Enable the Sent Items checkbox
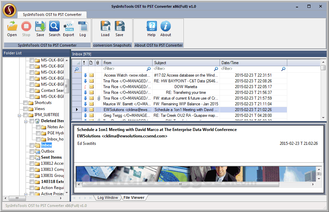329x212 pixels. [32, 157]
